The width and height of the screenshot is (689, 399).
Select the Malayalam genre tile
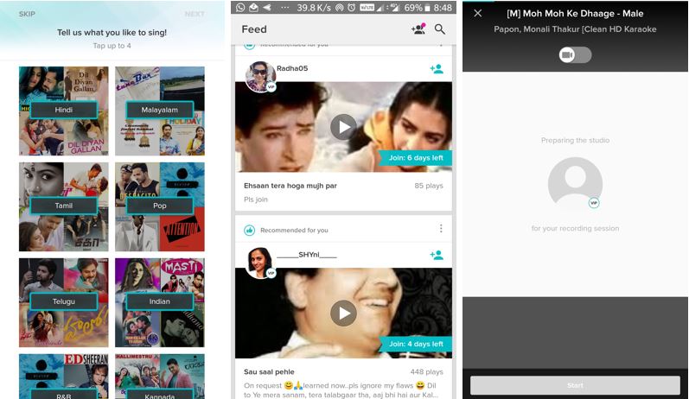pyautogui.click(x=160, y=110)
